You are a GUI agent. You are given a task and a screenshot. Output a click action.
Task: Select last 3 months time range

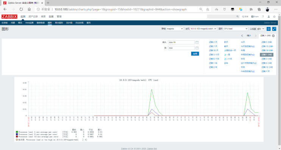pos(214,55)
